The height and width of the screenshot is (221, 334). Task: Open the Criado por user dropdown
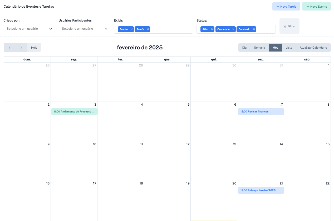click(29, 29)
